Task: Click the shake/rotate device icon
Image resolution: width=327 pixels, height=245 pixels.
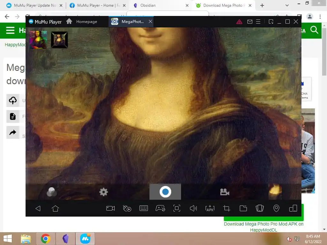Action: (260, 208)
